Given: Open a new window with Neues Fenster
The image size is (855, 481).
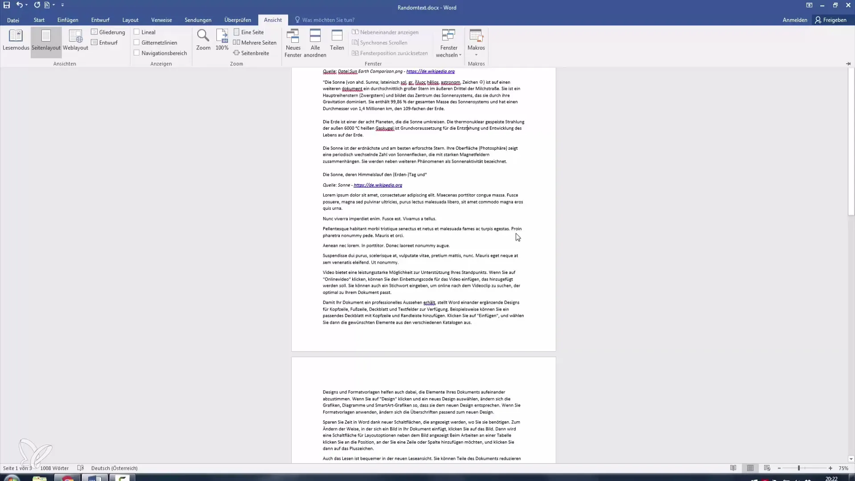Looking at the screenshot, I should tap(293, 43).
